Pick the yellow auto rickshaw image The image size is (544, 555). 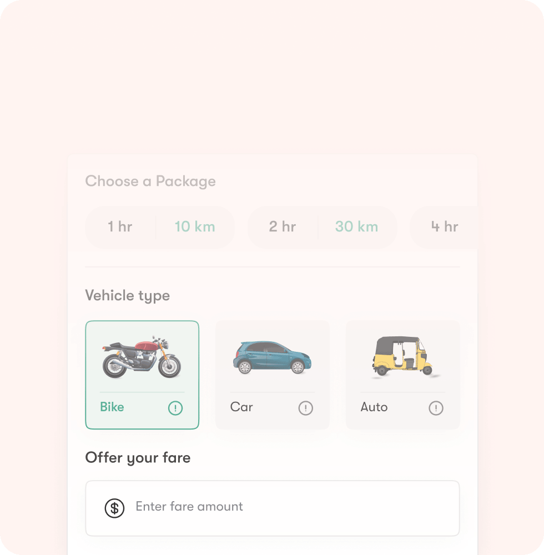[x=405, y=357]
